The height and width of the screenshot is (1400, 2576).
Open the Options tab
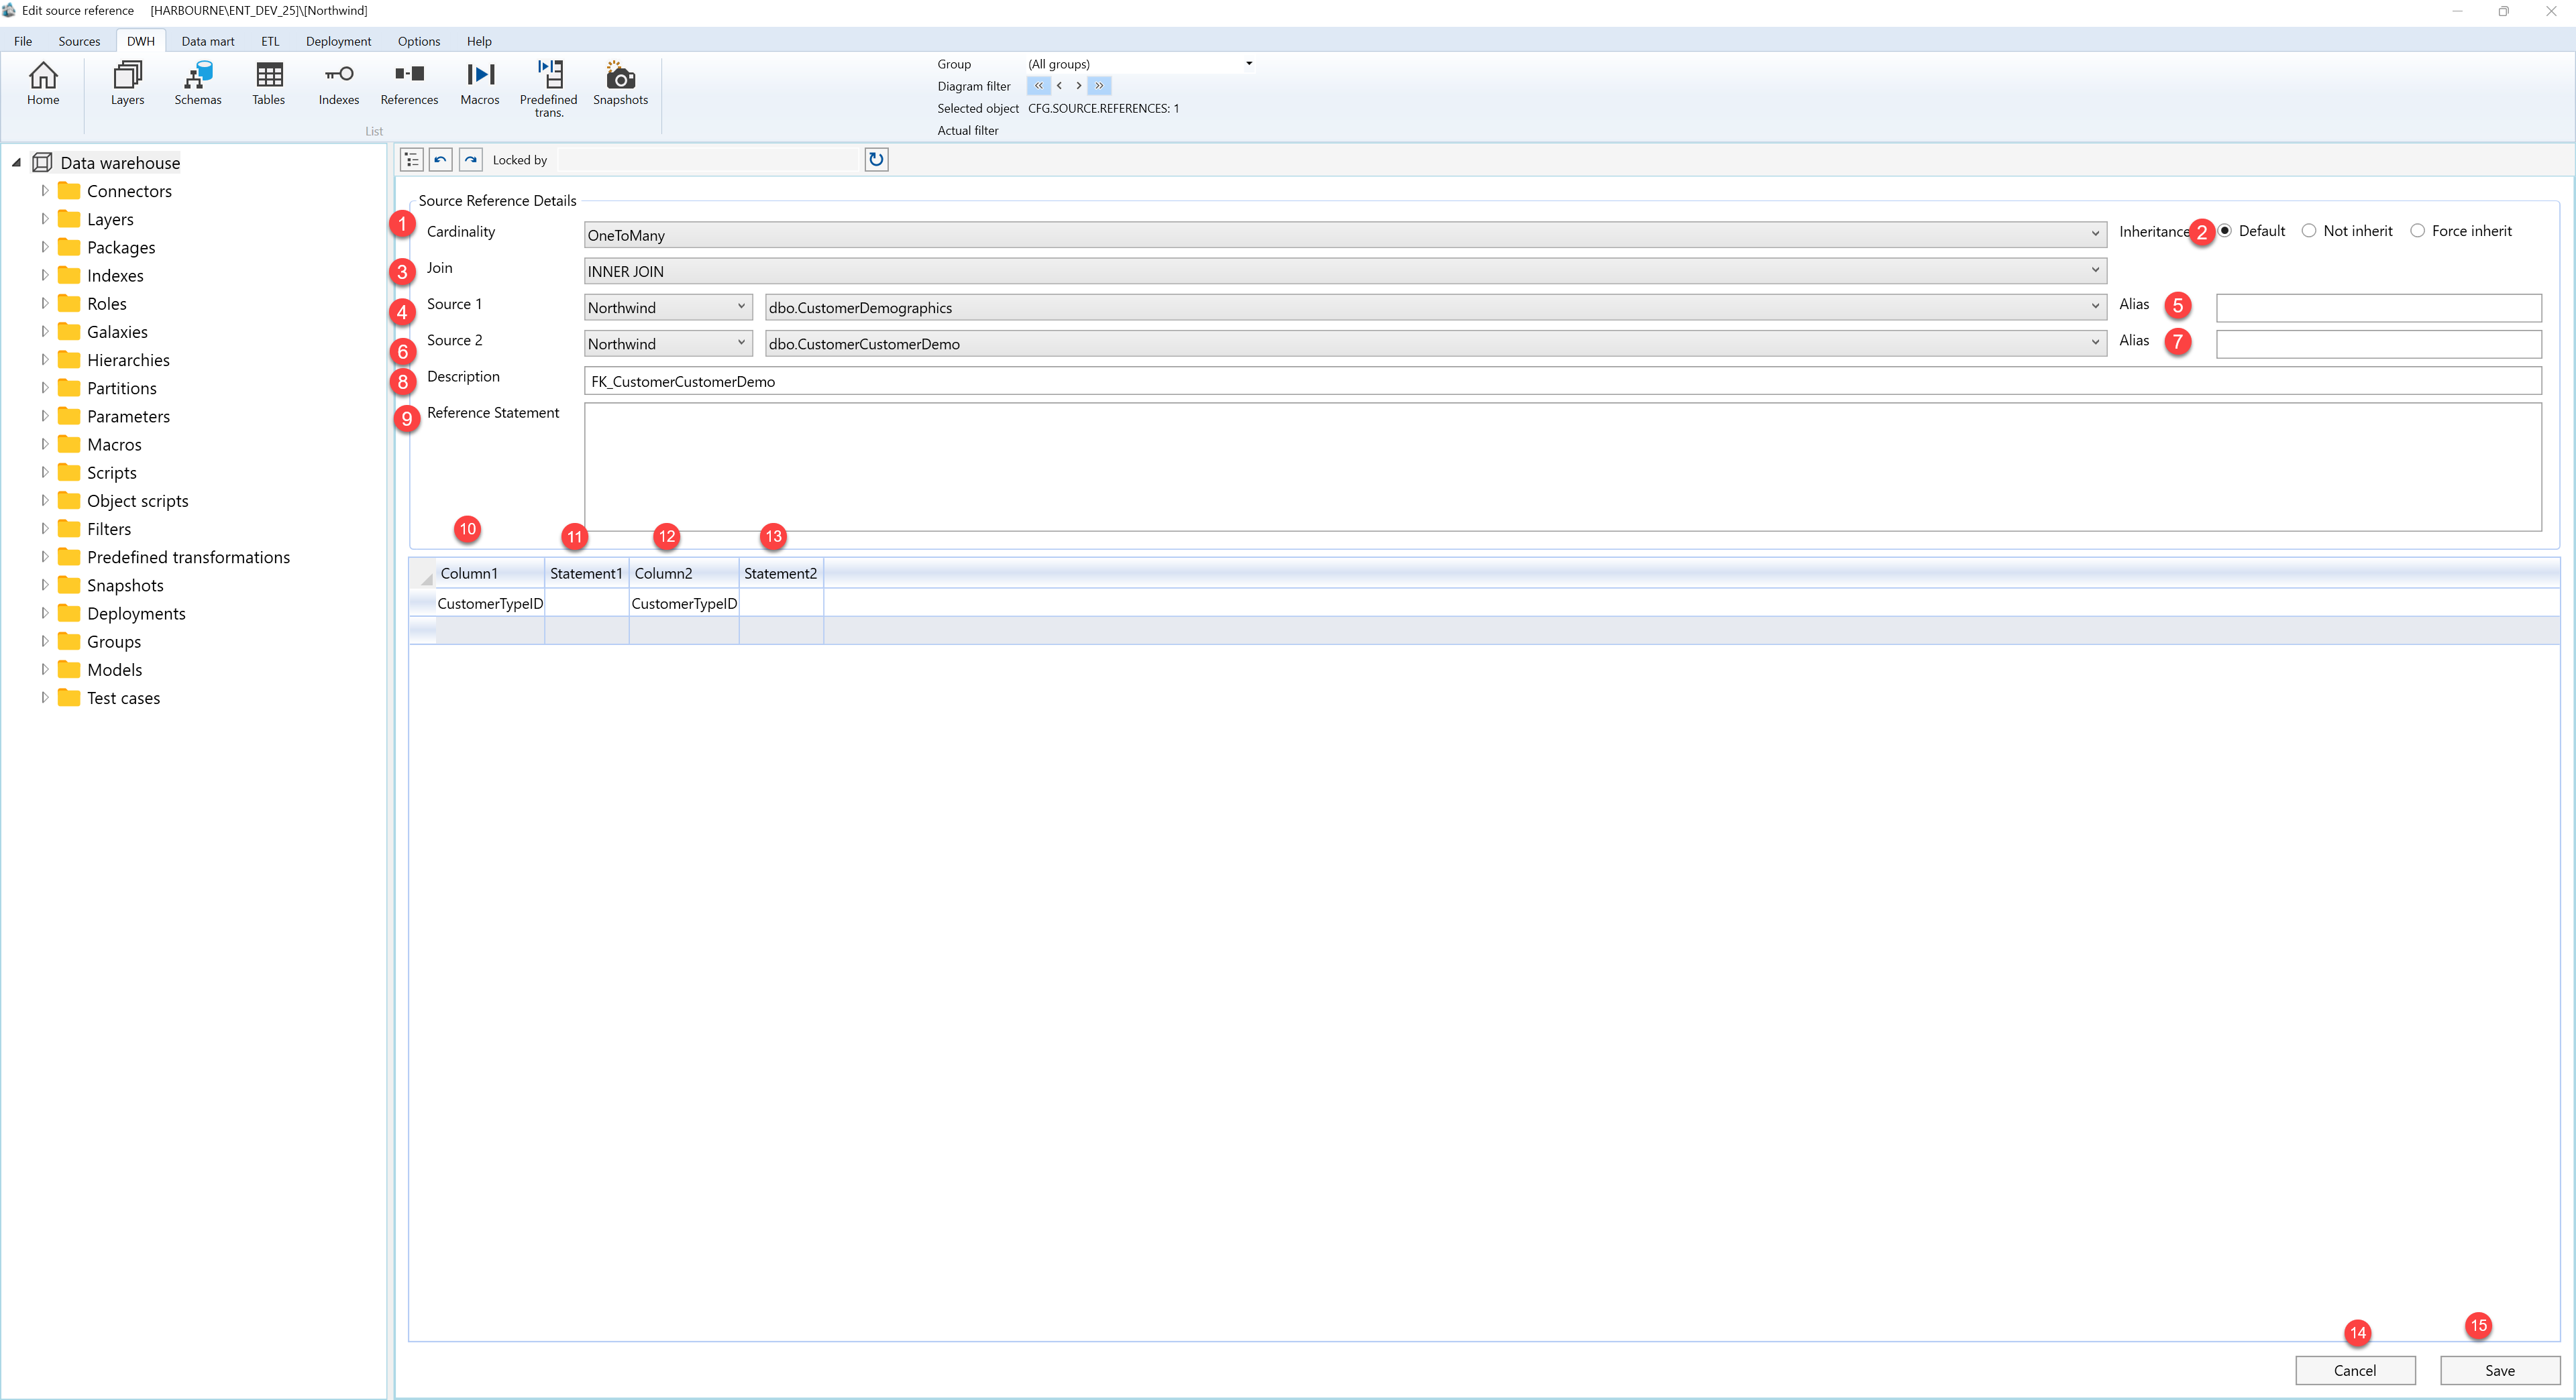(419, 41)
